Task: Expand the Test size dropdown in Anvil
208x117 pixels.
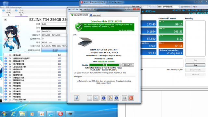Action: tap(149, 6)
